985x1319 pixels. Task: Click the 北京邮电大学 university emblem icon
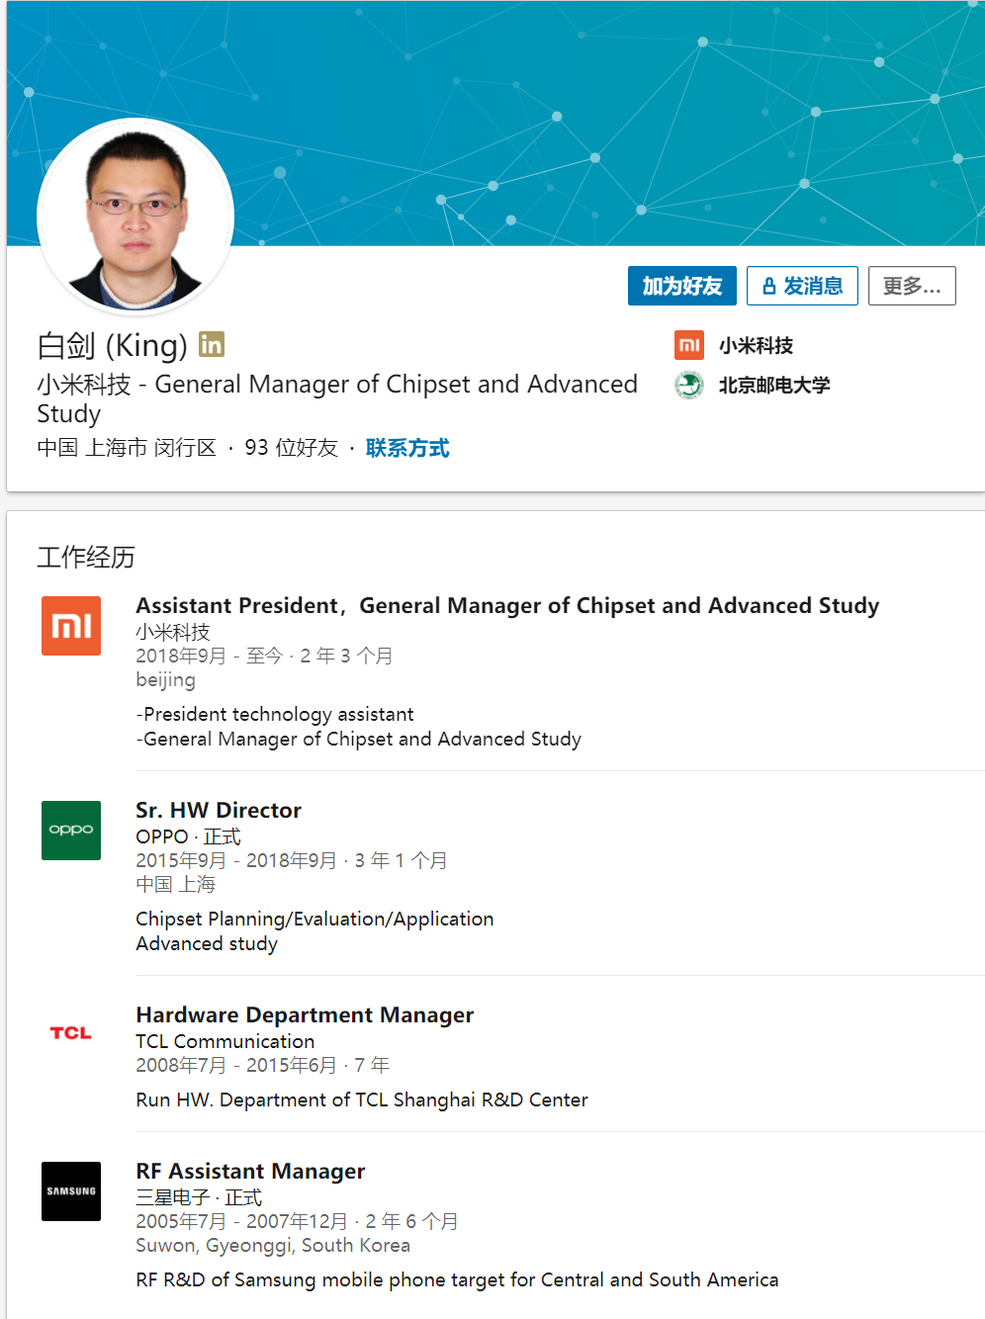click(689, 385)
